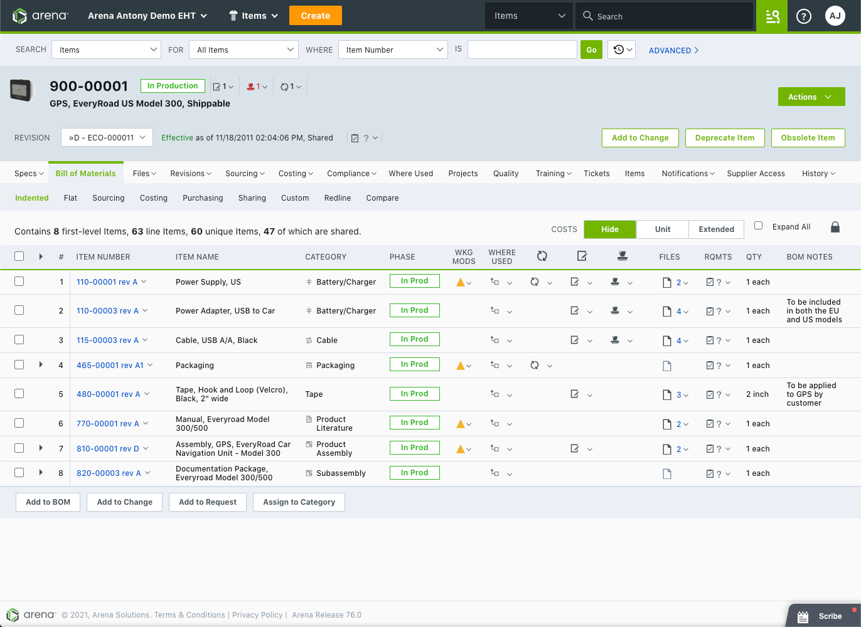Check the select-all checkbox in the table header
Image resolution: width=861 pixels, height=627 pixels.
coord(19,256)
